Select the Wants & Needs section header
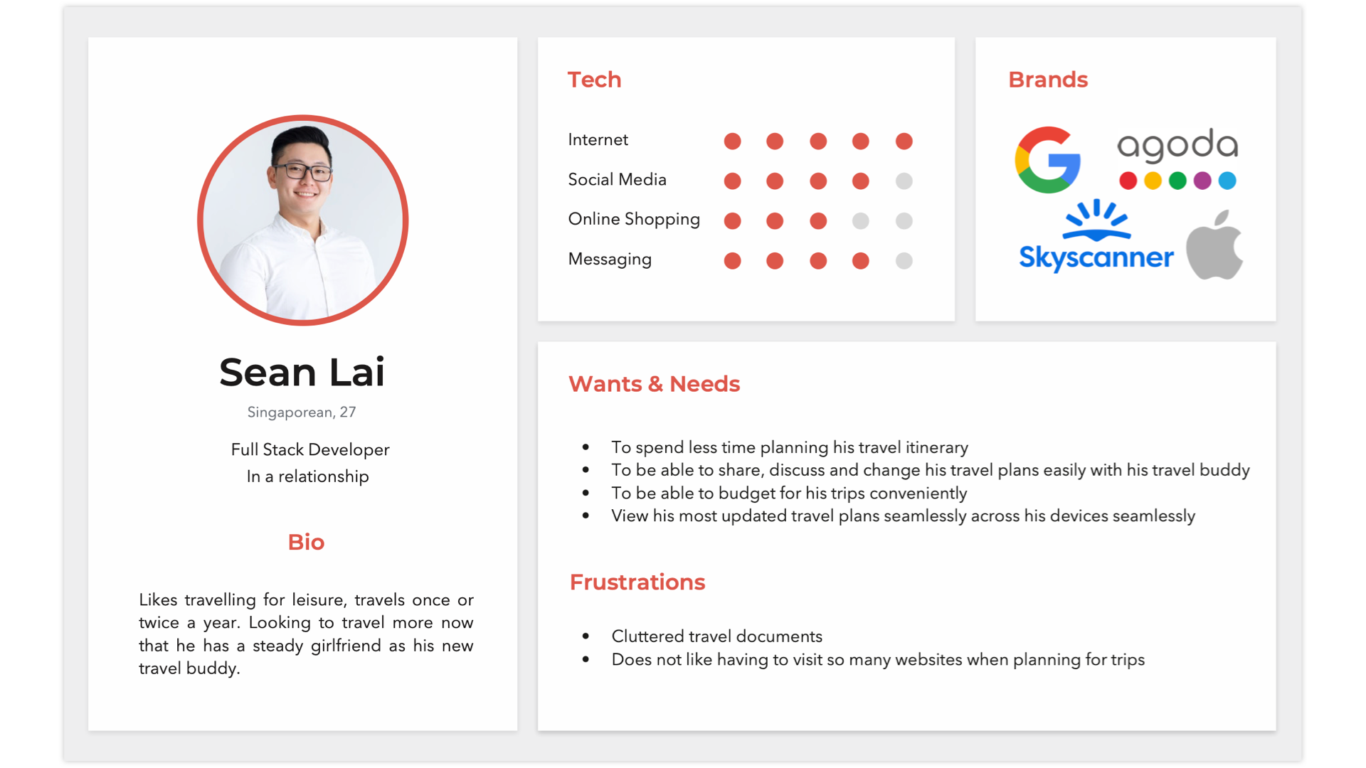 654,383
